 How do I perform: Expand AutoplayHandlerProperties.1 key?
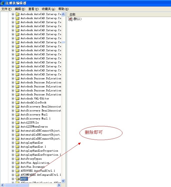(13, 155)
